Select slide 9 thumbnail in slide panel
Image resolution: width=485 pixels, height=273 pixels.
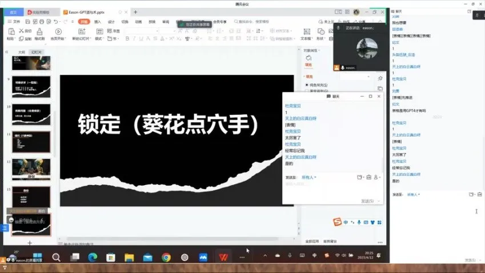coord(31,86)
